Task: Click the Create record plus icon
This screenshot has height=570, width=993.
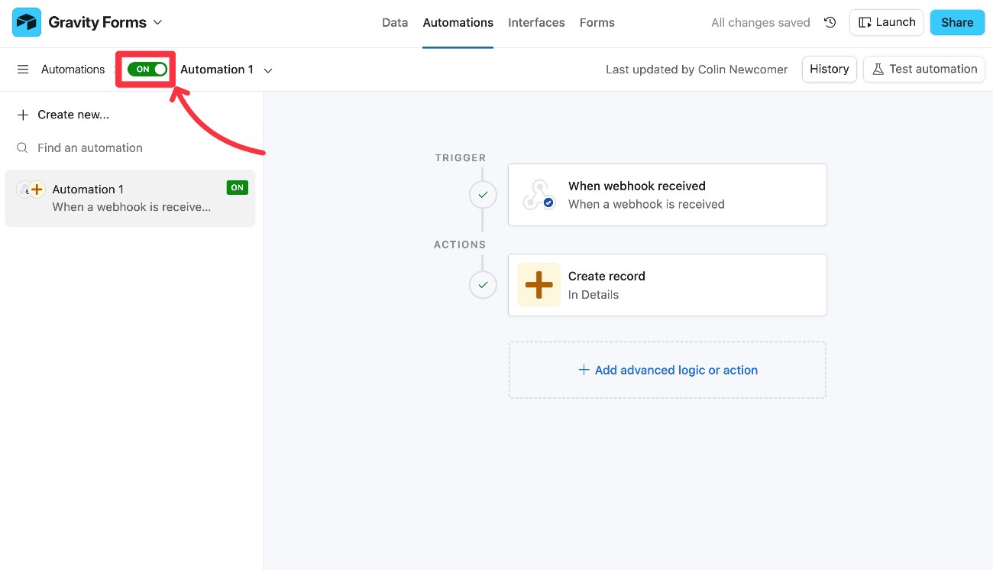Action: (x=539, y=284)
